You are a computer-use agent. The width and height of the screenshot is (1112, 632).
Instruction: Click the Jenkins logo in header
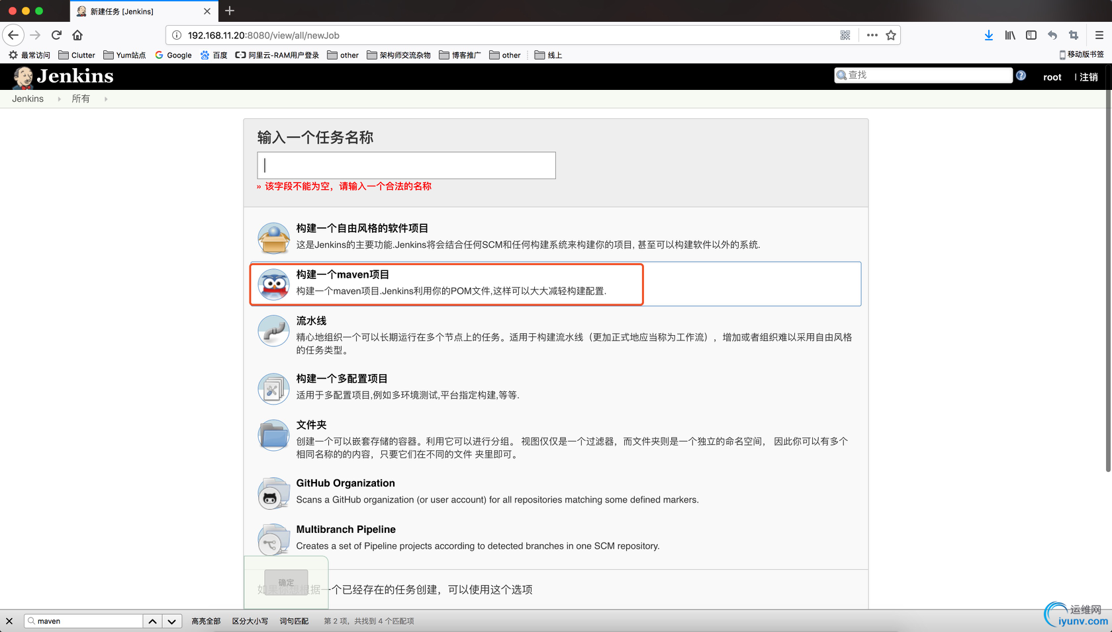coord(64,77)
